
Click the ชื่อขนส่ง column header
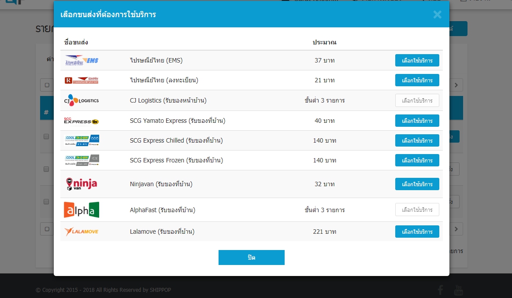tap(76, 42)
